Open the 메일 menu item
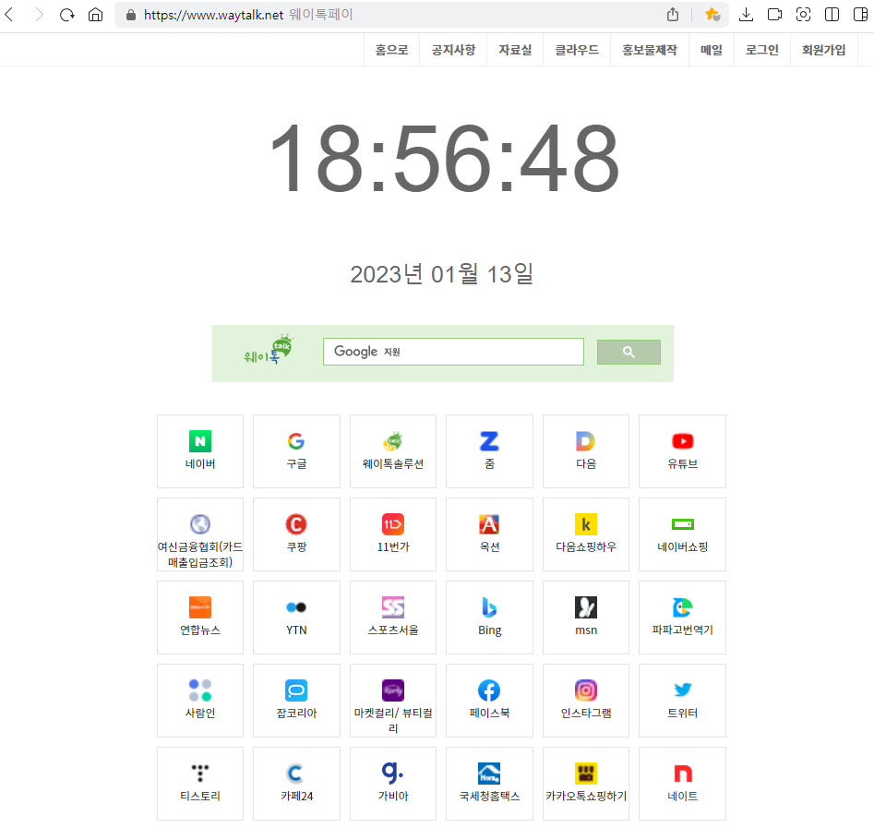Image resolution: width=874 pixels, height=828 pixels. pos(712,50)
